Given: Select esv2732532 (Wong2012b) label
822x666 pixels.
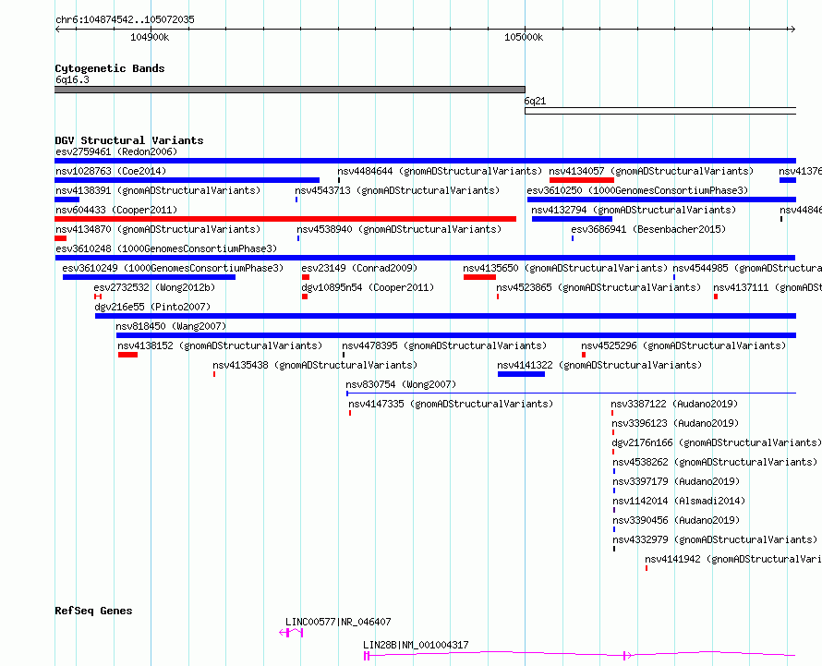Looking at the screenshot, I should click(x=154, y=287).
